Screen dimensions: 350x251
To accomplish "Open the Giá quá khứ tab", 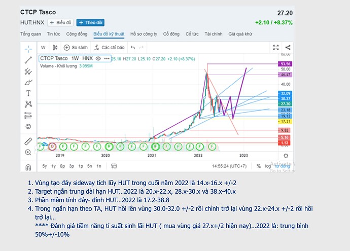I will (240, 34).
